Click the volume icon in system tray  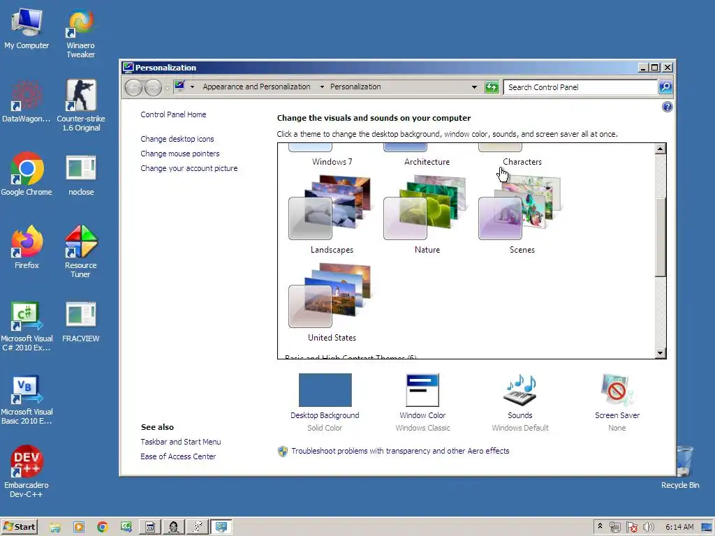point(649,528)
